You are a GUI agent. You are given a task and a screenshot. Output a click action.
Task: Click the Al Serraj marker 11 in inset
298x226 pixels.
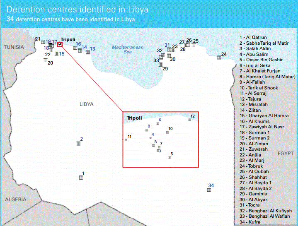coord(126,140)
